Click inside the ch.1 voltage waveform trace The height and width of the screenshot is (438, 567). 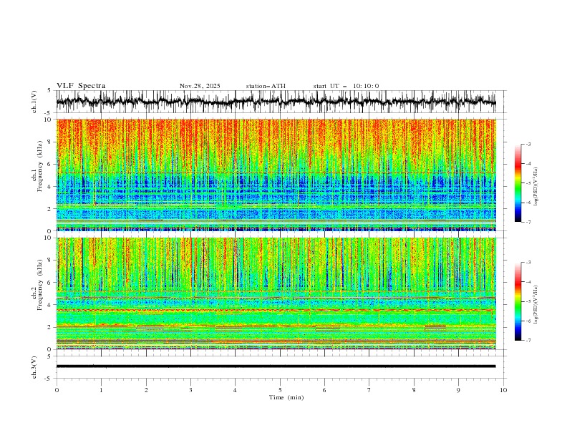(x=276, y=102)
